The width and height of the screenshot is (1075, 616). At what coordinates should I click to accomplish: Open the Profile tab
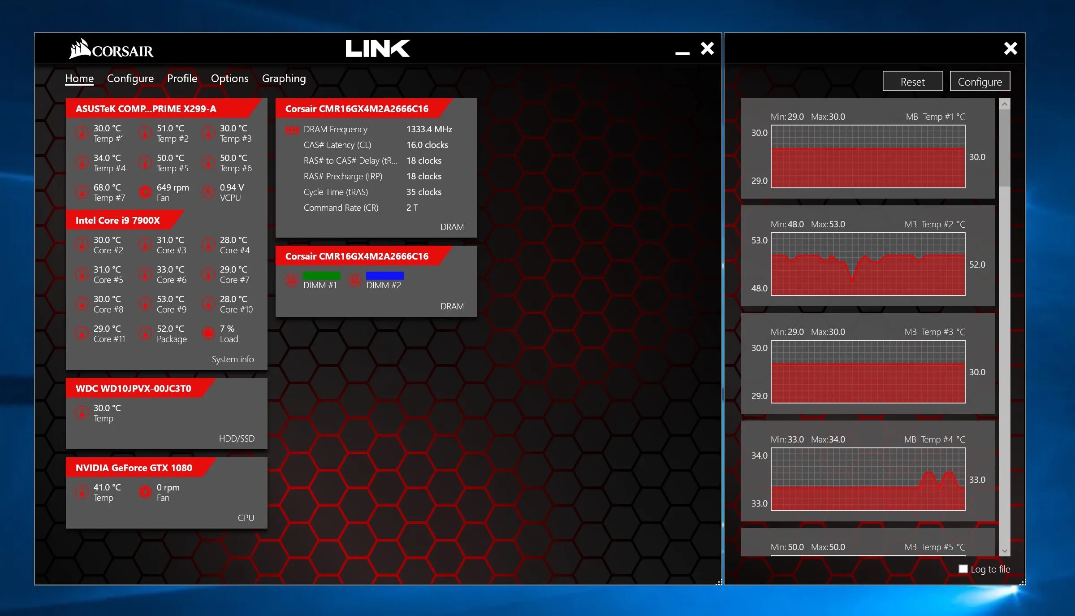click(x=182, y=78)
